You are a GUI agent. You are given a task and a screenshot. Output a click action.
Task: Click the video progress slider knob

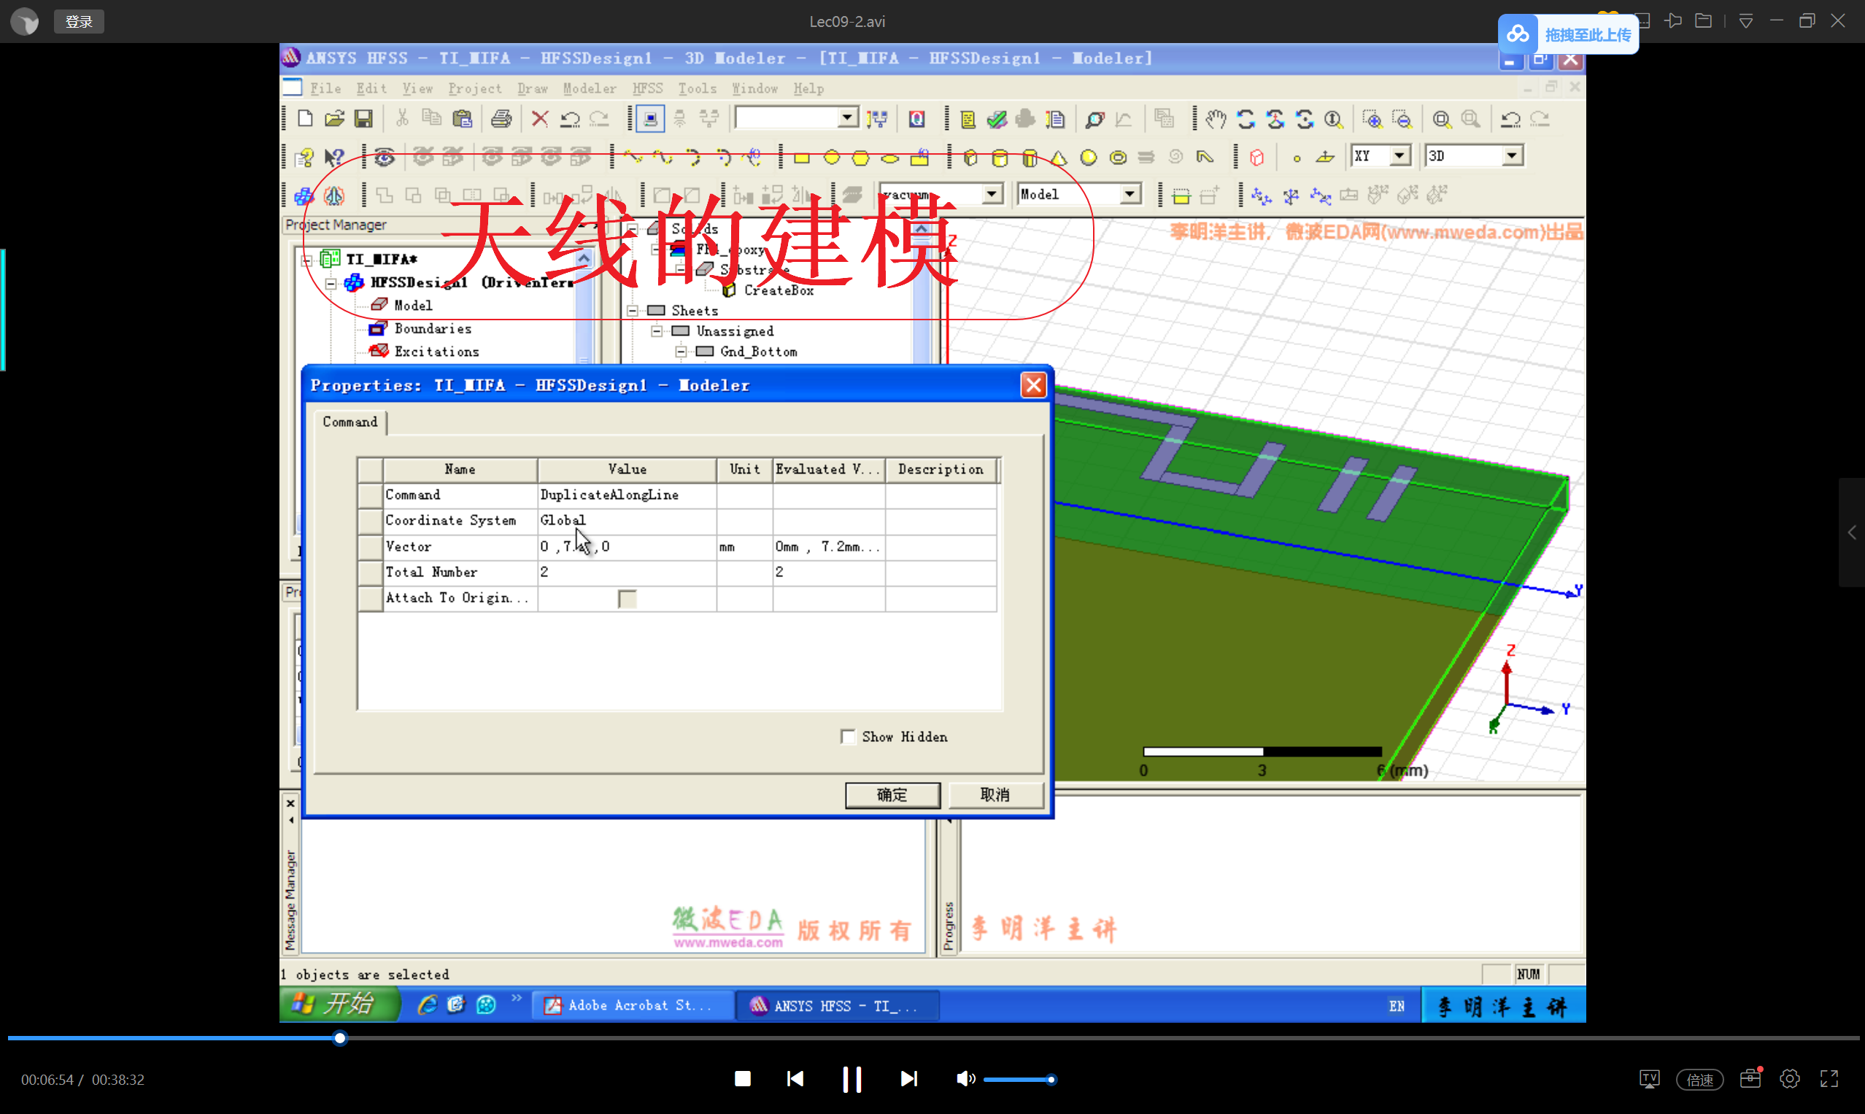339,1038
